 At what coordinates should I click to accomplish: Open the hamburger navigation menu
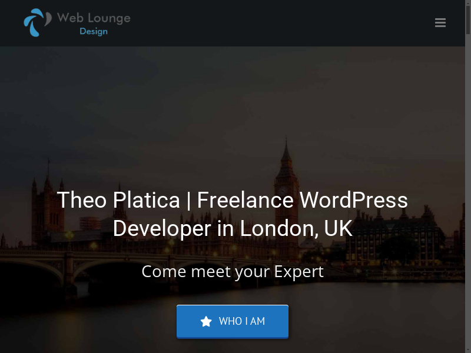pyautogui.click(x=440, y=22)
